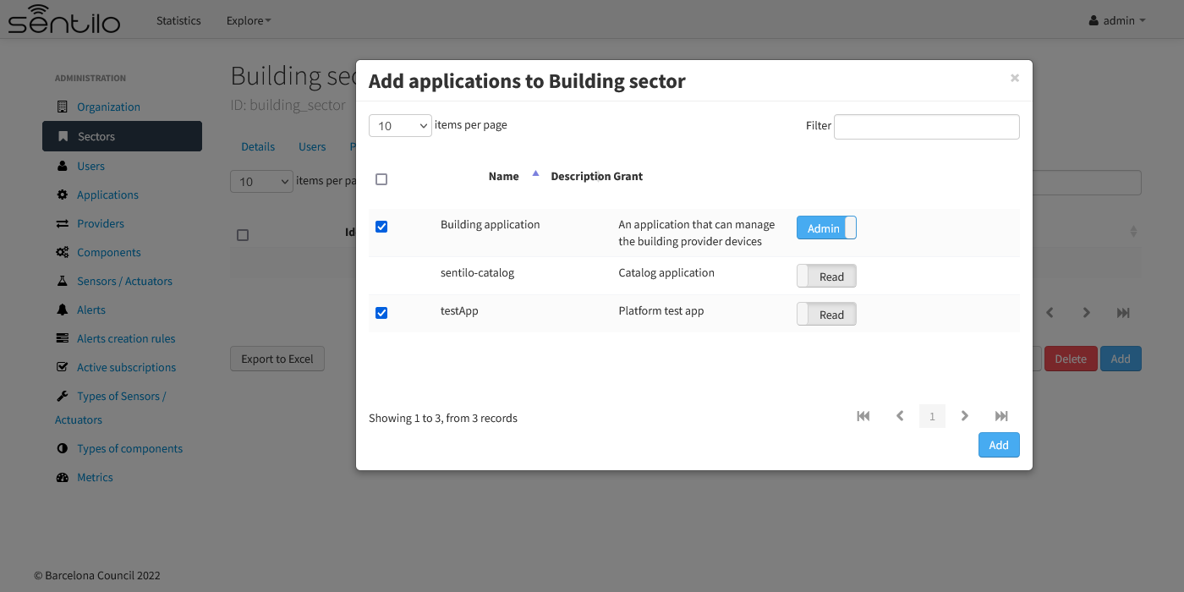Open Providers in the sidebar

101,223
